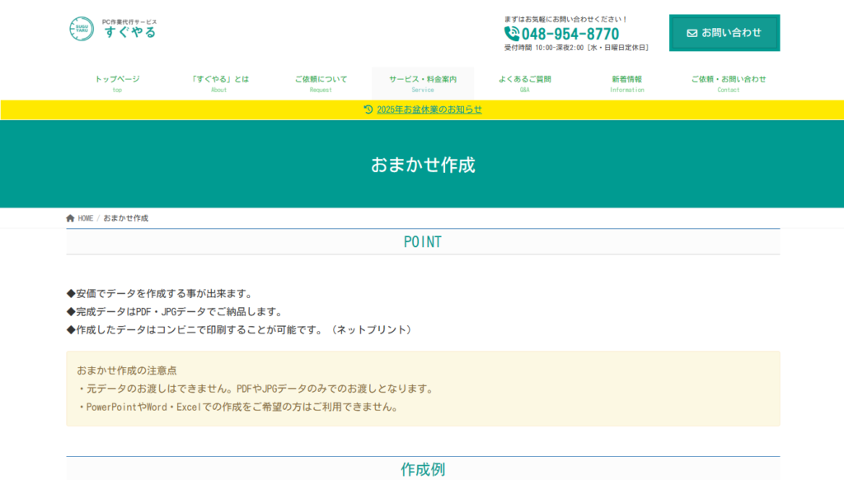Click the すぐやる logo text

(129, 32)
